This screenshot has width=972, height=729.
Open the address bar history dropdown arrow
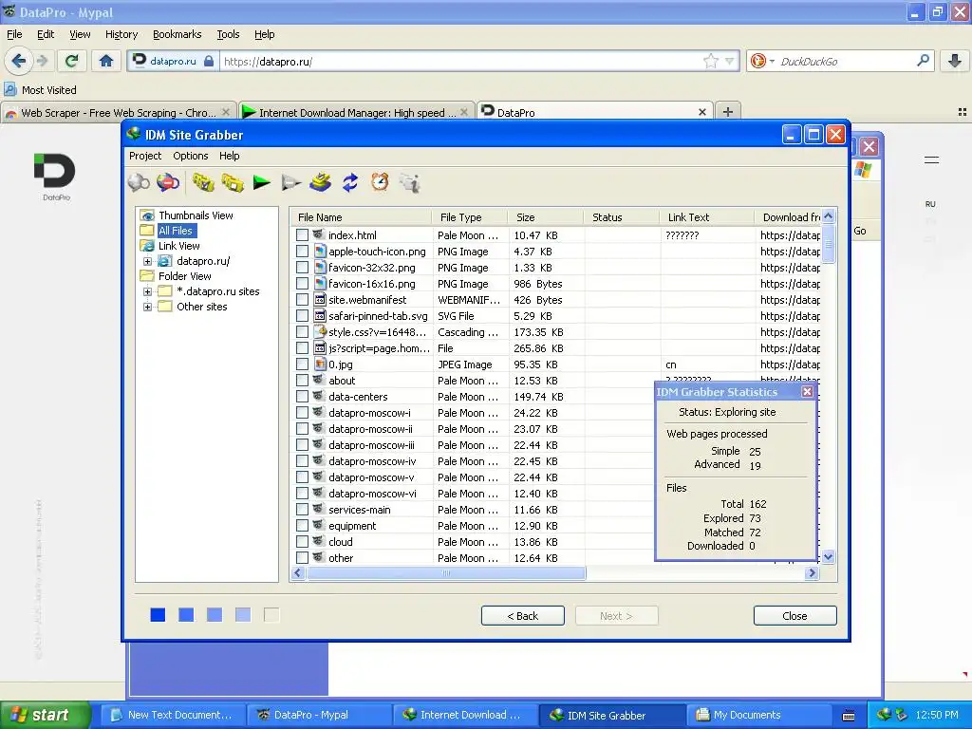(x=730, y=61)
